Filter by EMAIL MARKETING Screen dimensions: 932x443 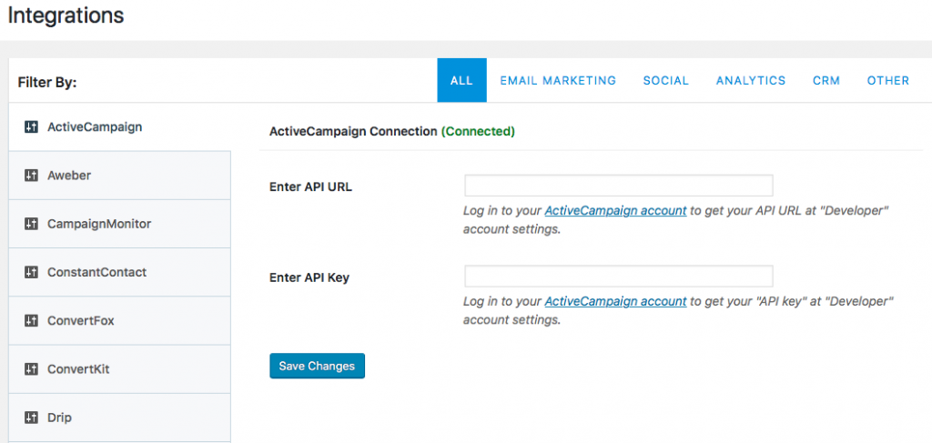[x=558, y=80]
